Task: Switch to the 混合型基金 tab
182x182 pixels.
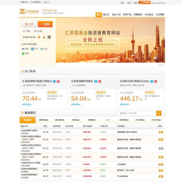Action: coord(60,120)
